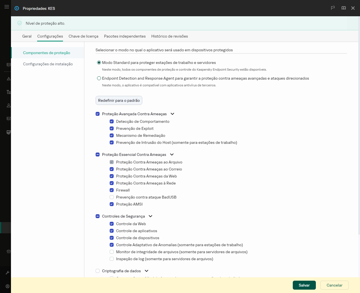360x293 pixels.
Task: Click the Marketplace basket icon in the sidebar
Action: [8, 251]
